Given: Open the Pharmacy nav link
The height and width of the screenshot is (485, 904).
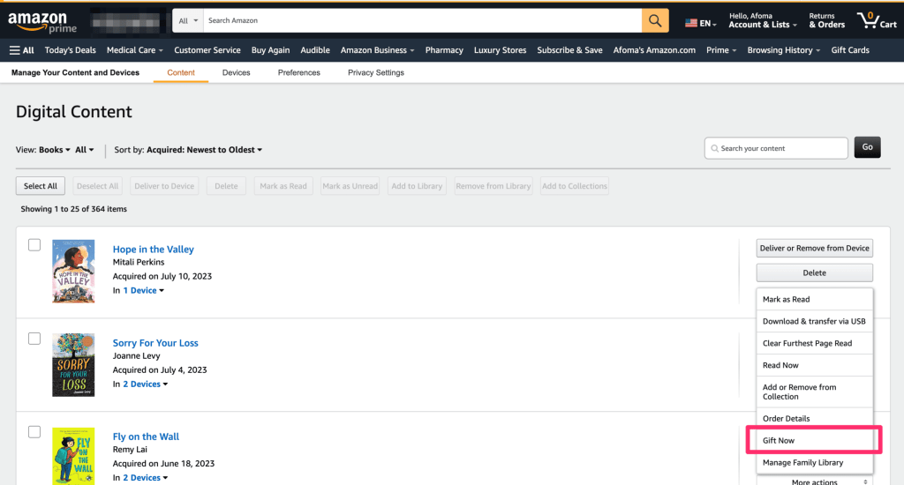Looking at the screenshot, I should tap(444, 50).
